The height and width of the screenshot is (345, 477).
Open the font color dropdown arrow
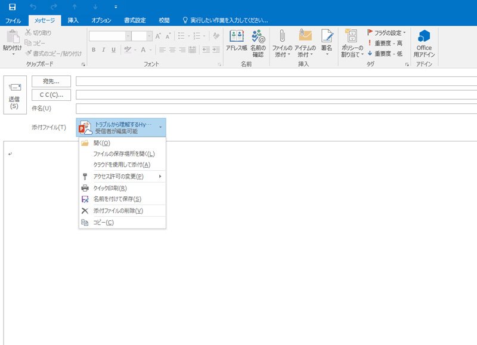[x=151, y=50]
